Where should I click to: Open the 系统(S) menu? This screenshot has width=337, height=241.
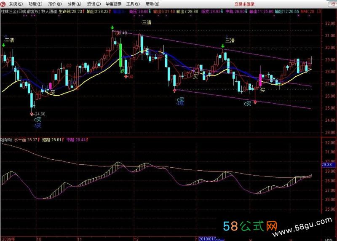[16, 4]
